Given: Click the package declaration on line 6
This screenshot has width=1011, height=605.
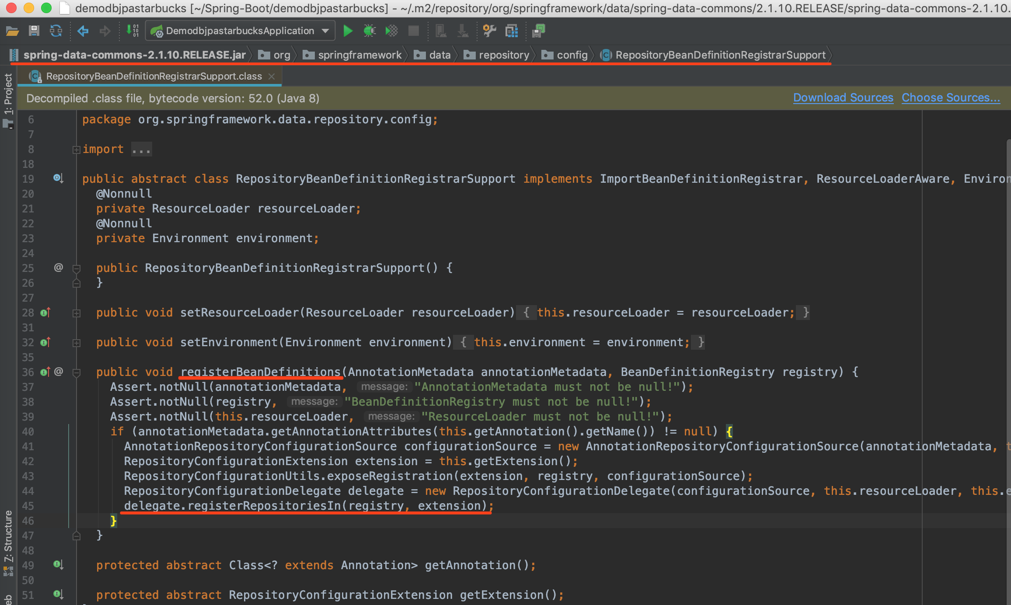Looking at the screenshot, I should [x=260, y=119].
